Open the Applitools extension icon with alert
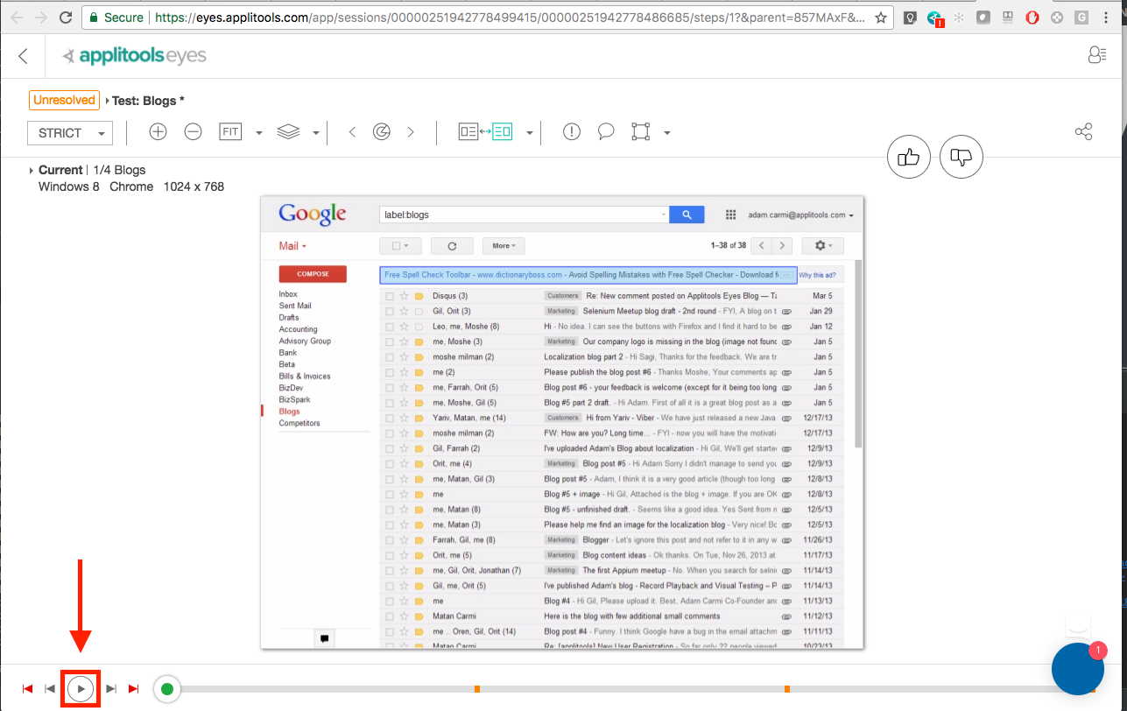Viewport: 1127px width, 711px height. point(935,18)
